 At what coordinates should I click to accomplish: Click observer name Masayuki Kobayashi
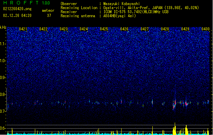pyautogui.click(x=121, y=4)
